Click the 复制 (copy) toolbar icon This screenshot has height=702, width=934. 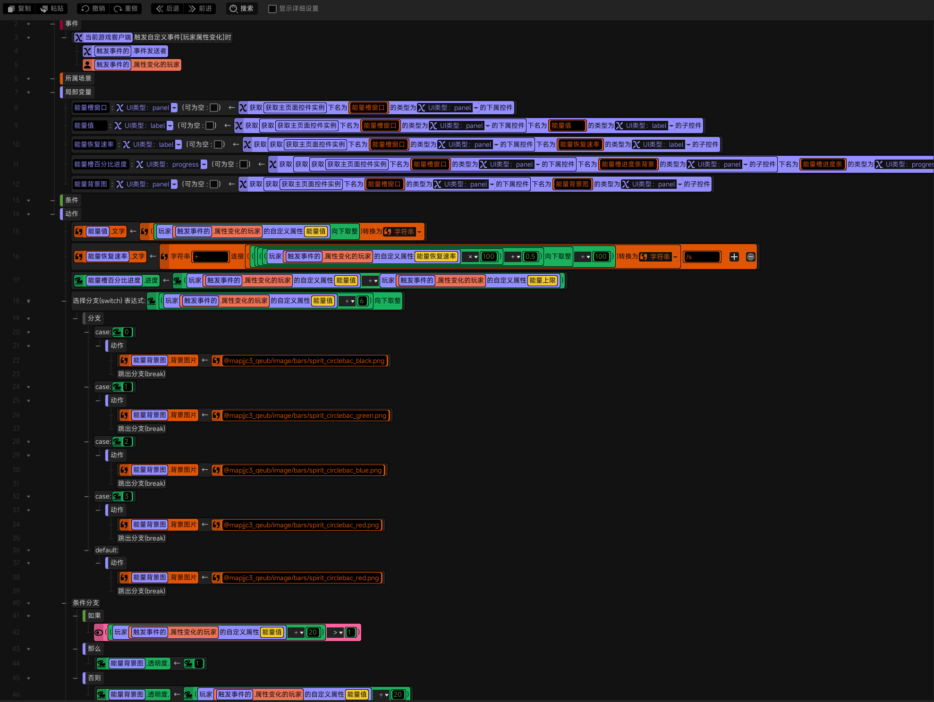tap(11, 8)
